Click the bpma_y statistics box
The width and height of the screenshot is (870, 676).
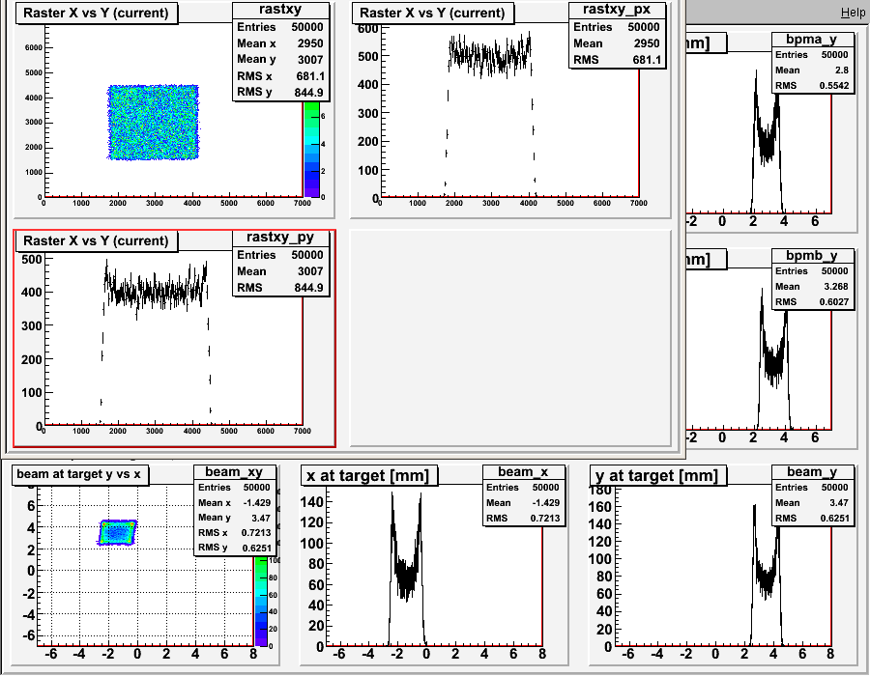coord(812,63)
